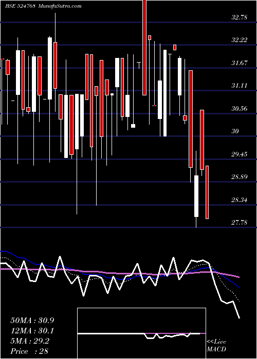Click the 5MA : 29.2 readout

pyautogui.click(x=30, y=341)
